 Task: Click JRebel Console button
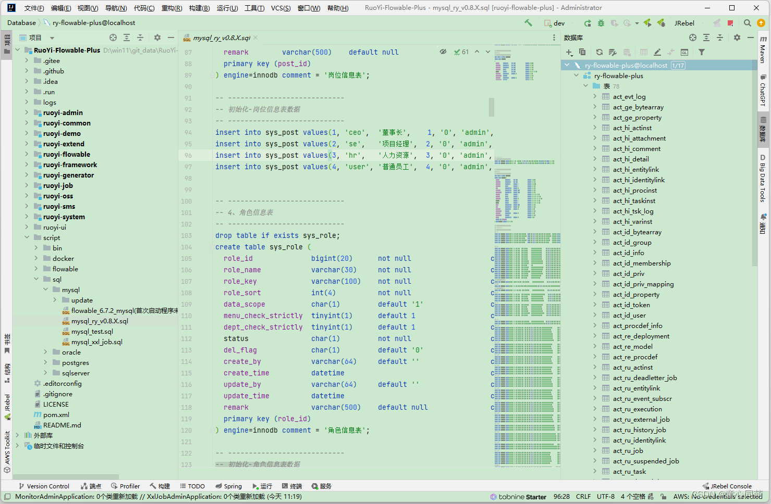(727, 486)
